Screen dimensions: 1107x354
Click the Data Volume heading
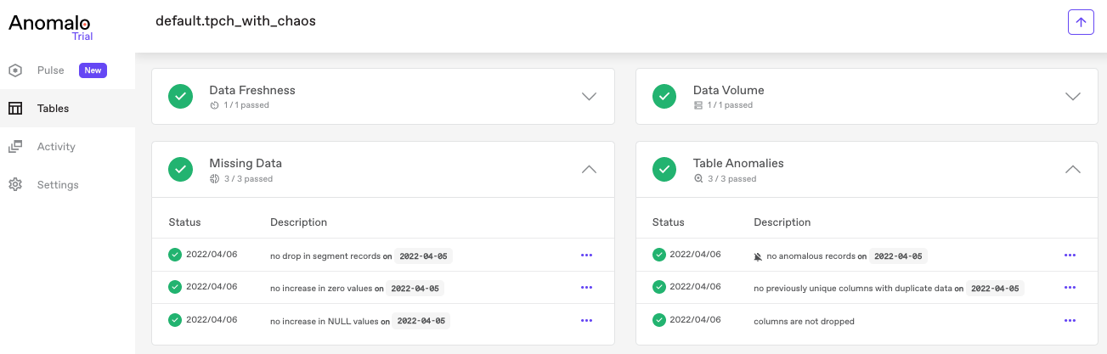coord(729,90)
